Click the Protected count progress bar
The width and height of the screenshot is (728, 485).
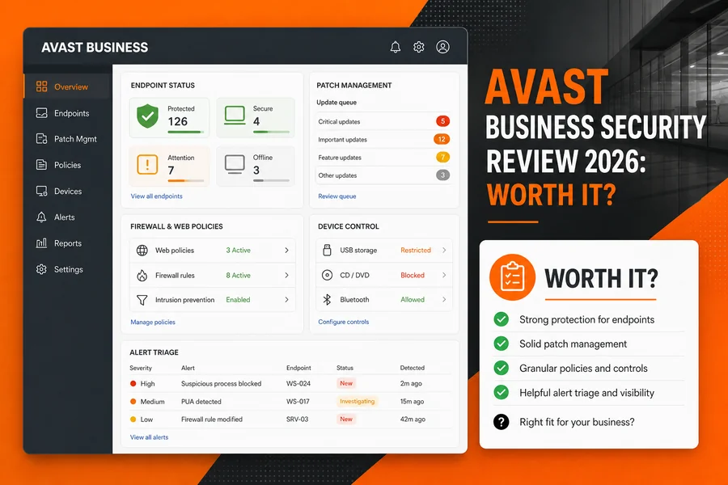(186, 133)
